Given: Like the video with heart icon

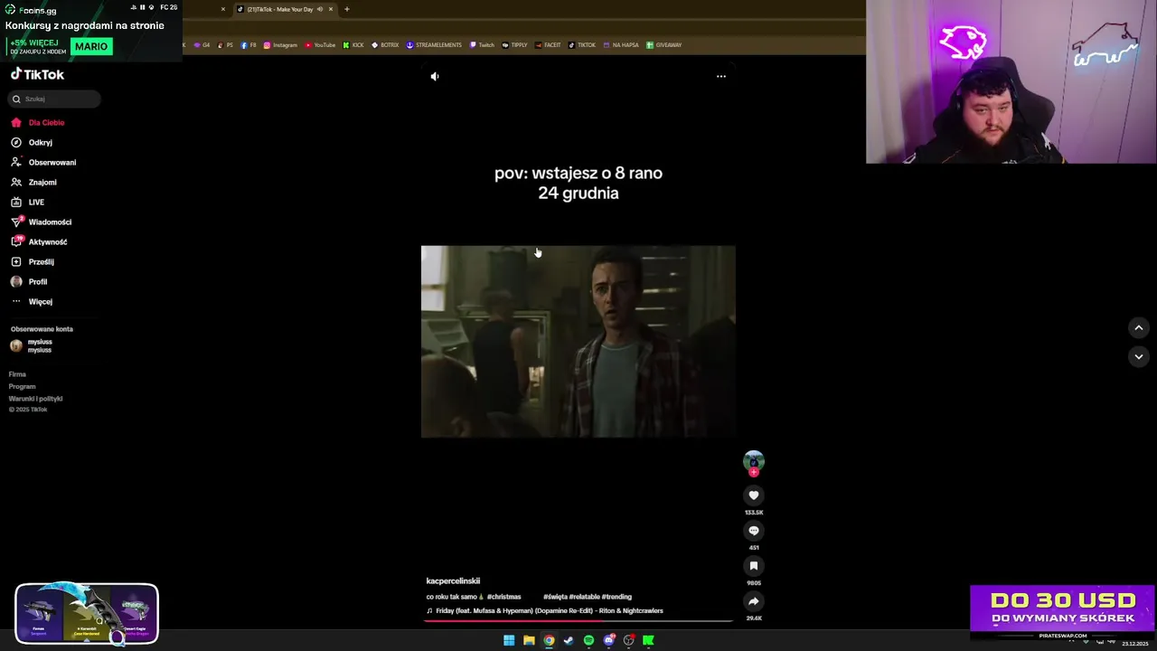Looking at the screenshot, I should (754, 495).
